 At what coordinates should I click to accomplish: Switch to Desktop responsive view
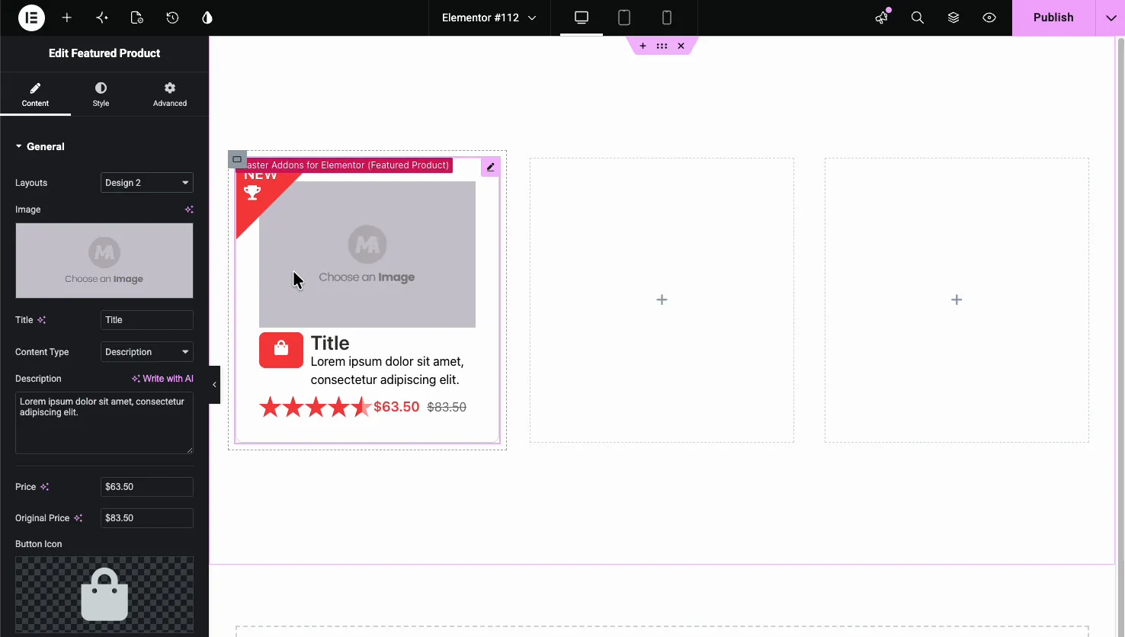(582, 18)
